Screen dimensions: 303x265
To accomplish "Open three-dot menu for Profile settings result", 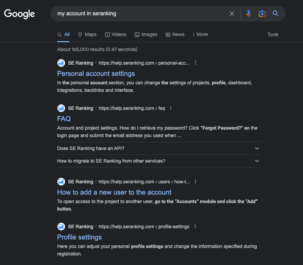I will (195, 226).
